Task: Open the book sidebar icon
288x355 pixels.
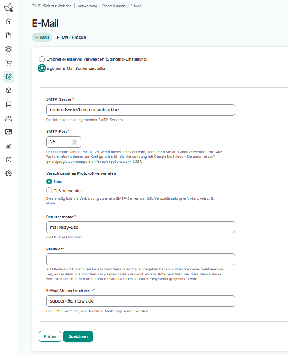Action: coord(8,104)
